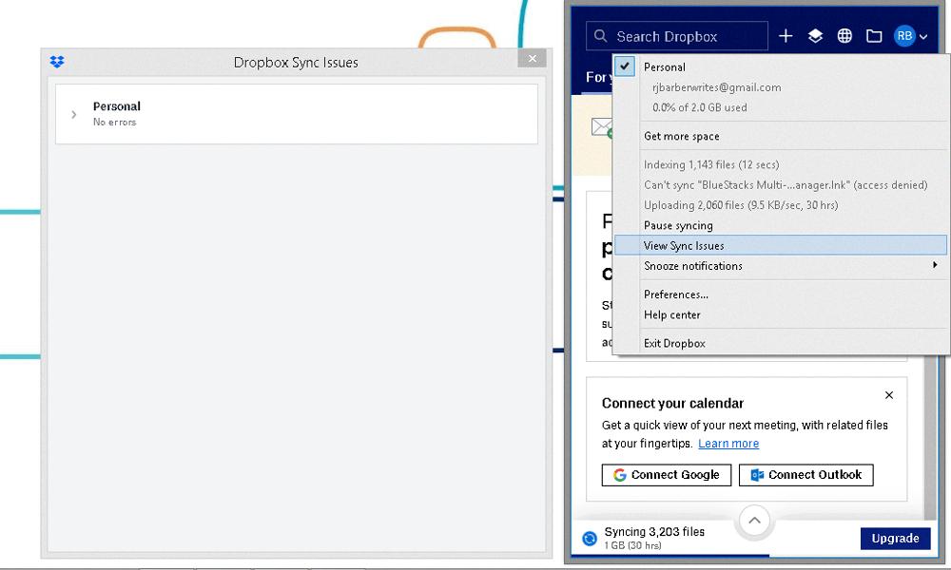Open the Dropbox folder icon
The height and width of the screenshot is (570, 951).
[x=874, y=36]
